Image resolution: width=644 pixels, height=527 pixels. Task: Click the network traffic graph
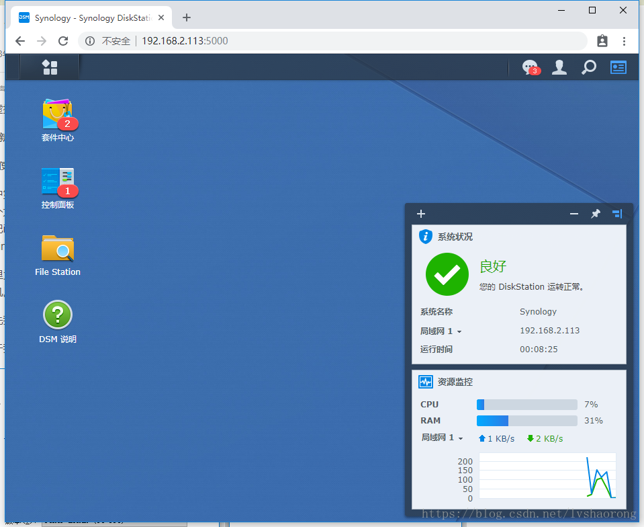[547, 476]
